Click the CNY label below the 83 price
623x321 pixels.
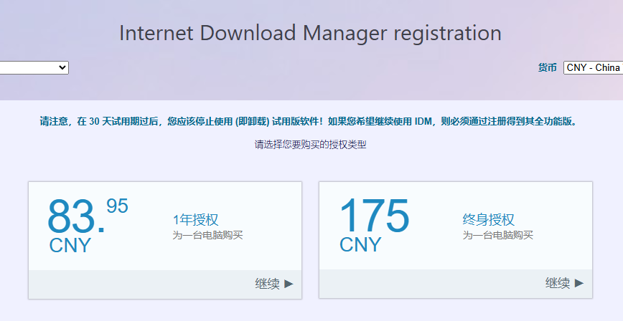(x=70, y=246)
